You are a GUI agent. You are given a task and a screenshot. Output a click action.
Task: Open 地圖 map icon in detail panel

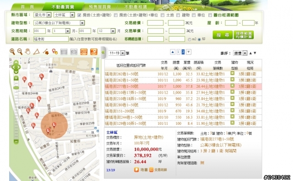[x=136, y=170]
